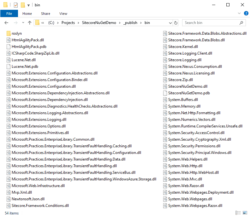Switch to the View tab
Viewport: 250px width, 217px height.
pyautogui.click(x=63, y=14)
